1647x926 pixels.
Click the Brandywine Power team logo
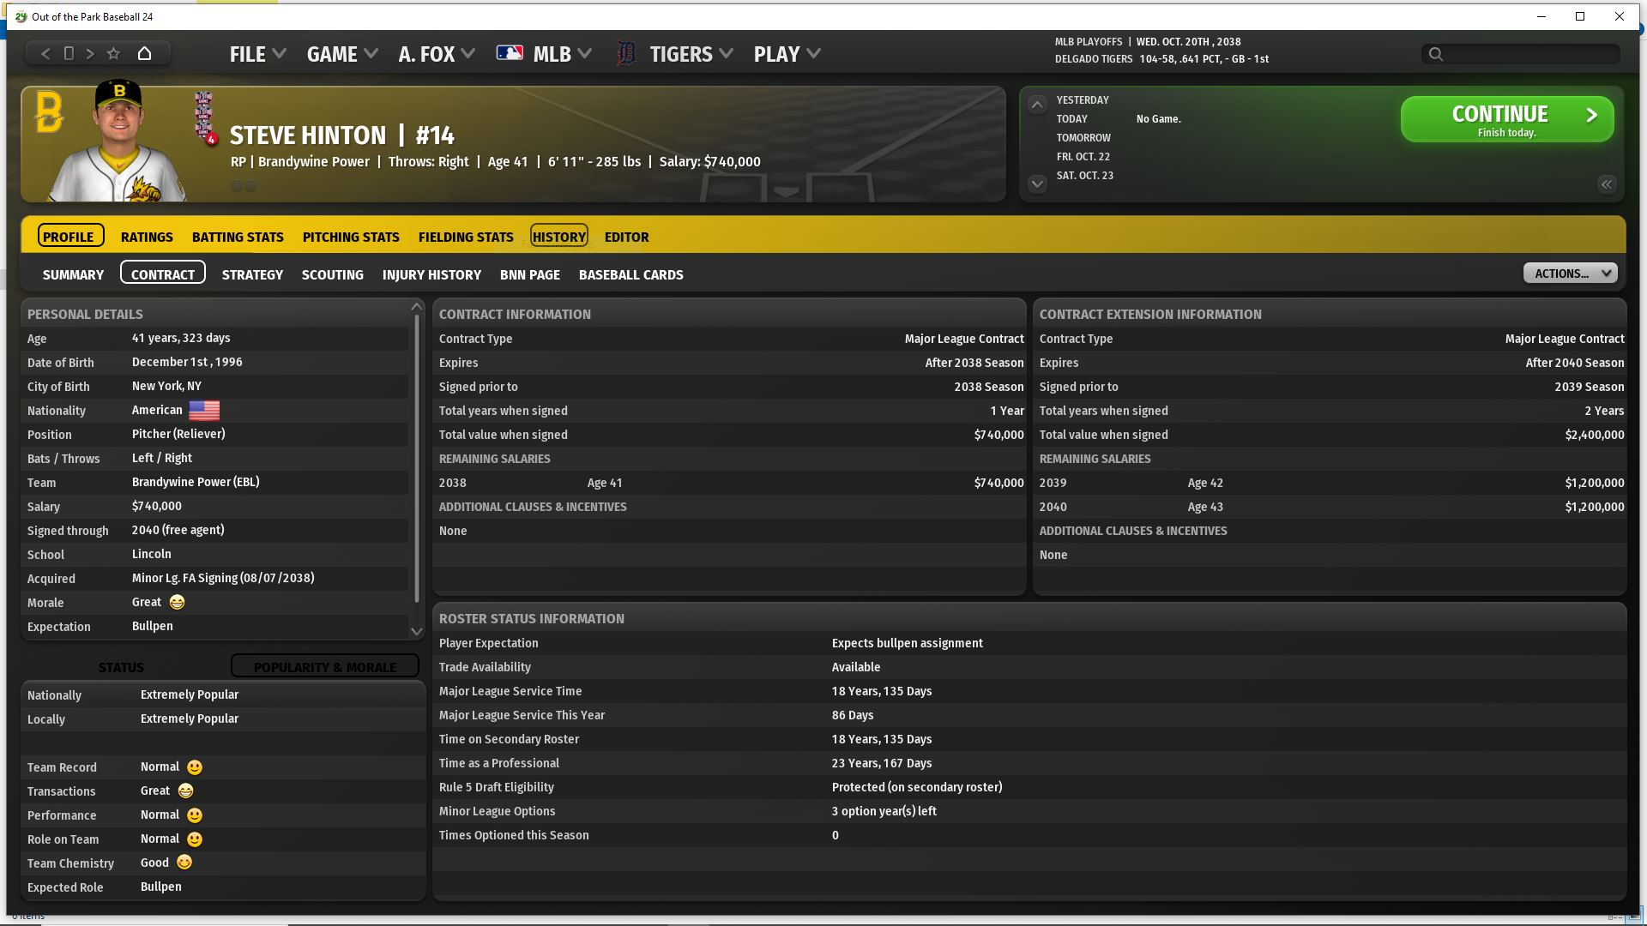coord(49,112)
